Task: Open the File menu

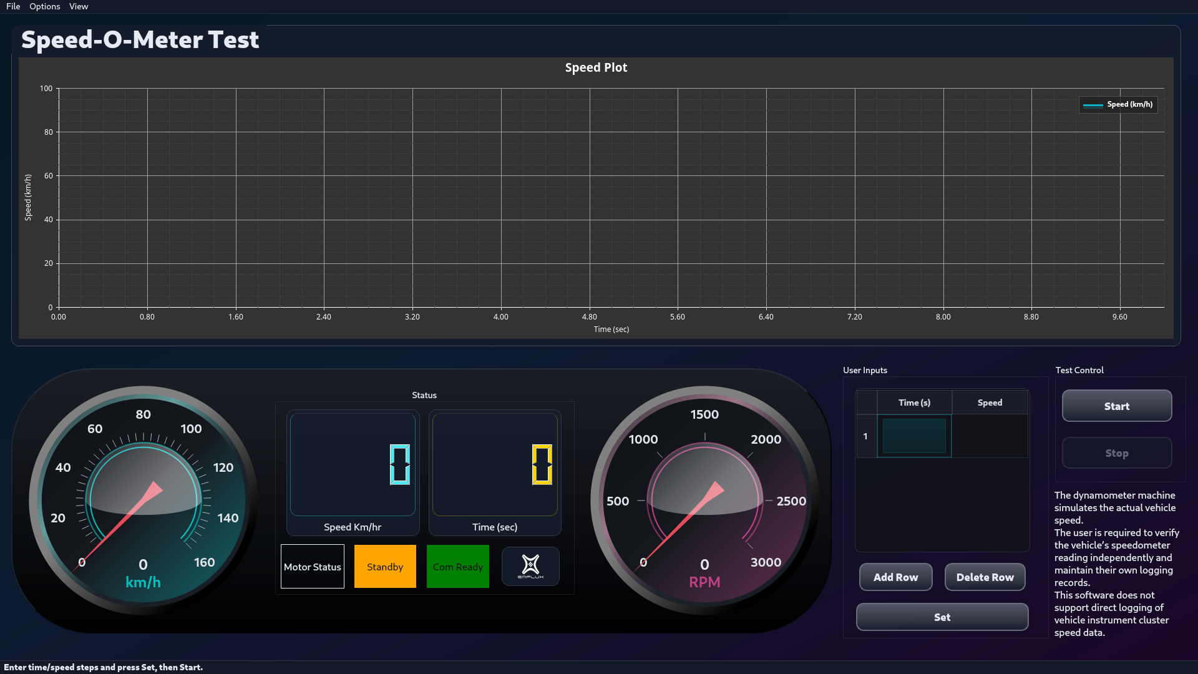Action: [x=13, y=6]
